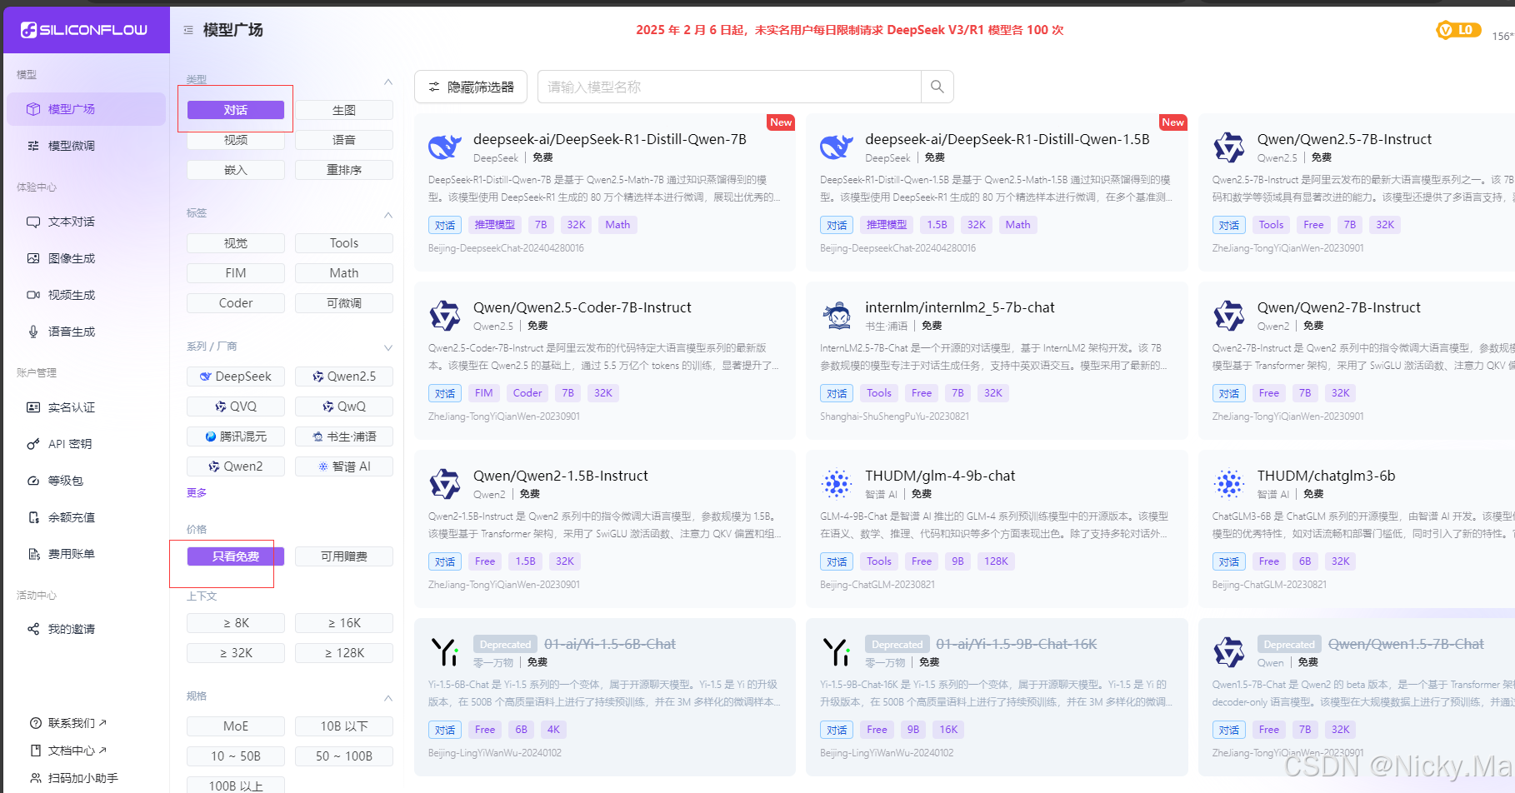Select the ≥ 32K context filter

tap(236, 653)
